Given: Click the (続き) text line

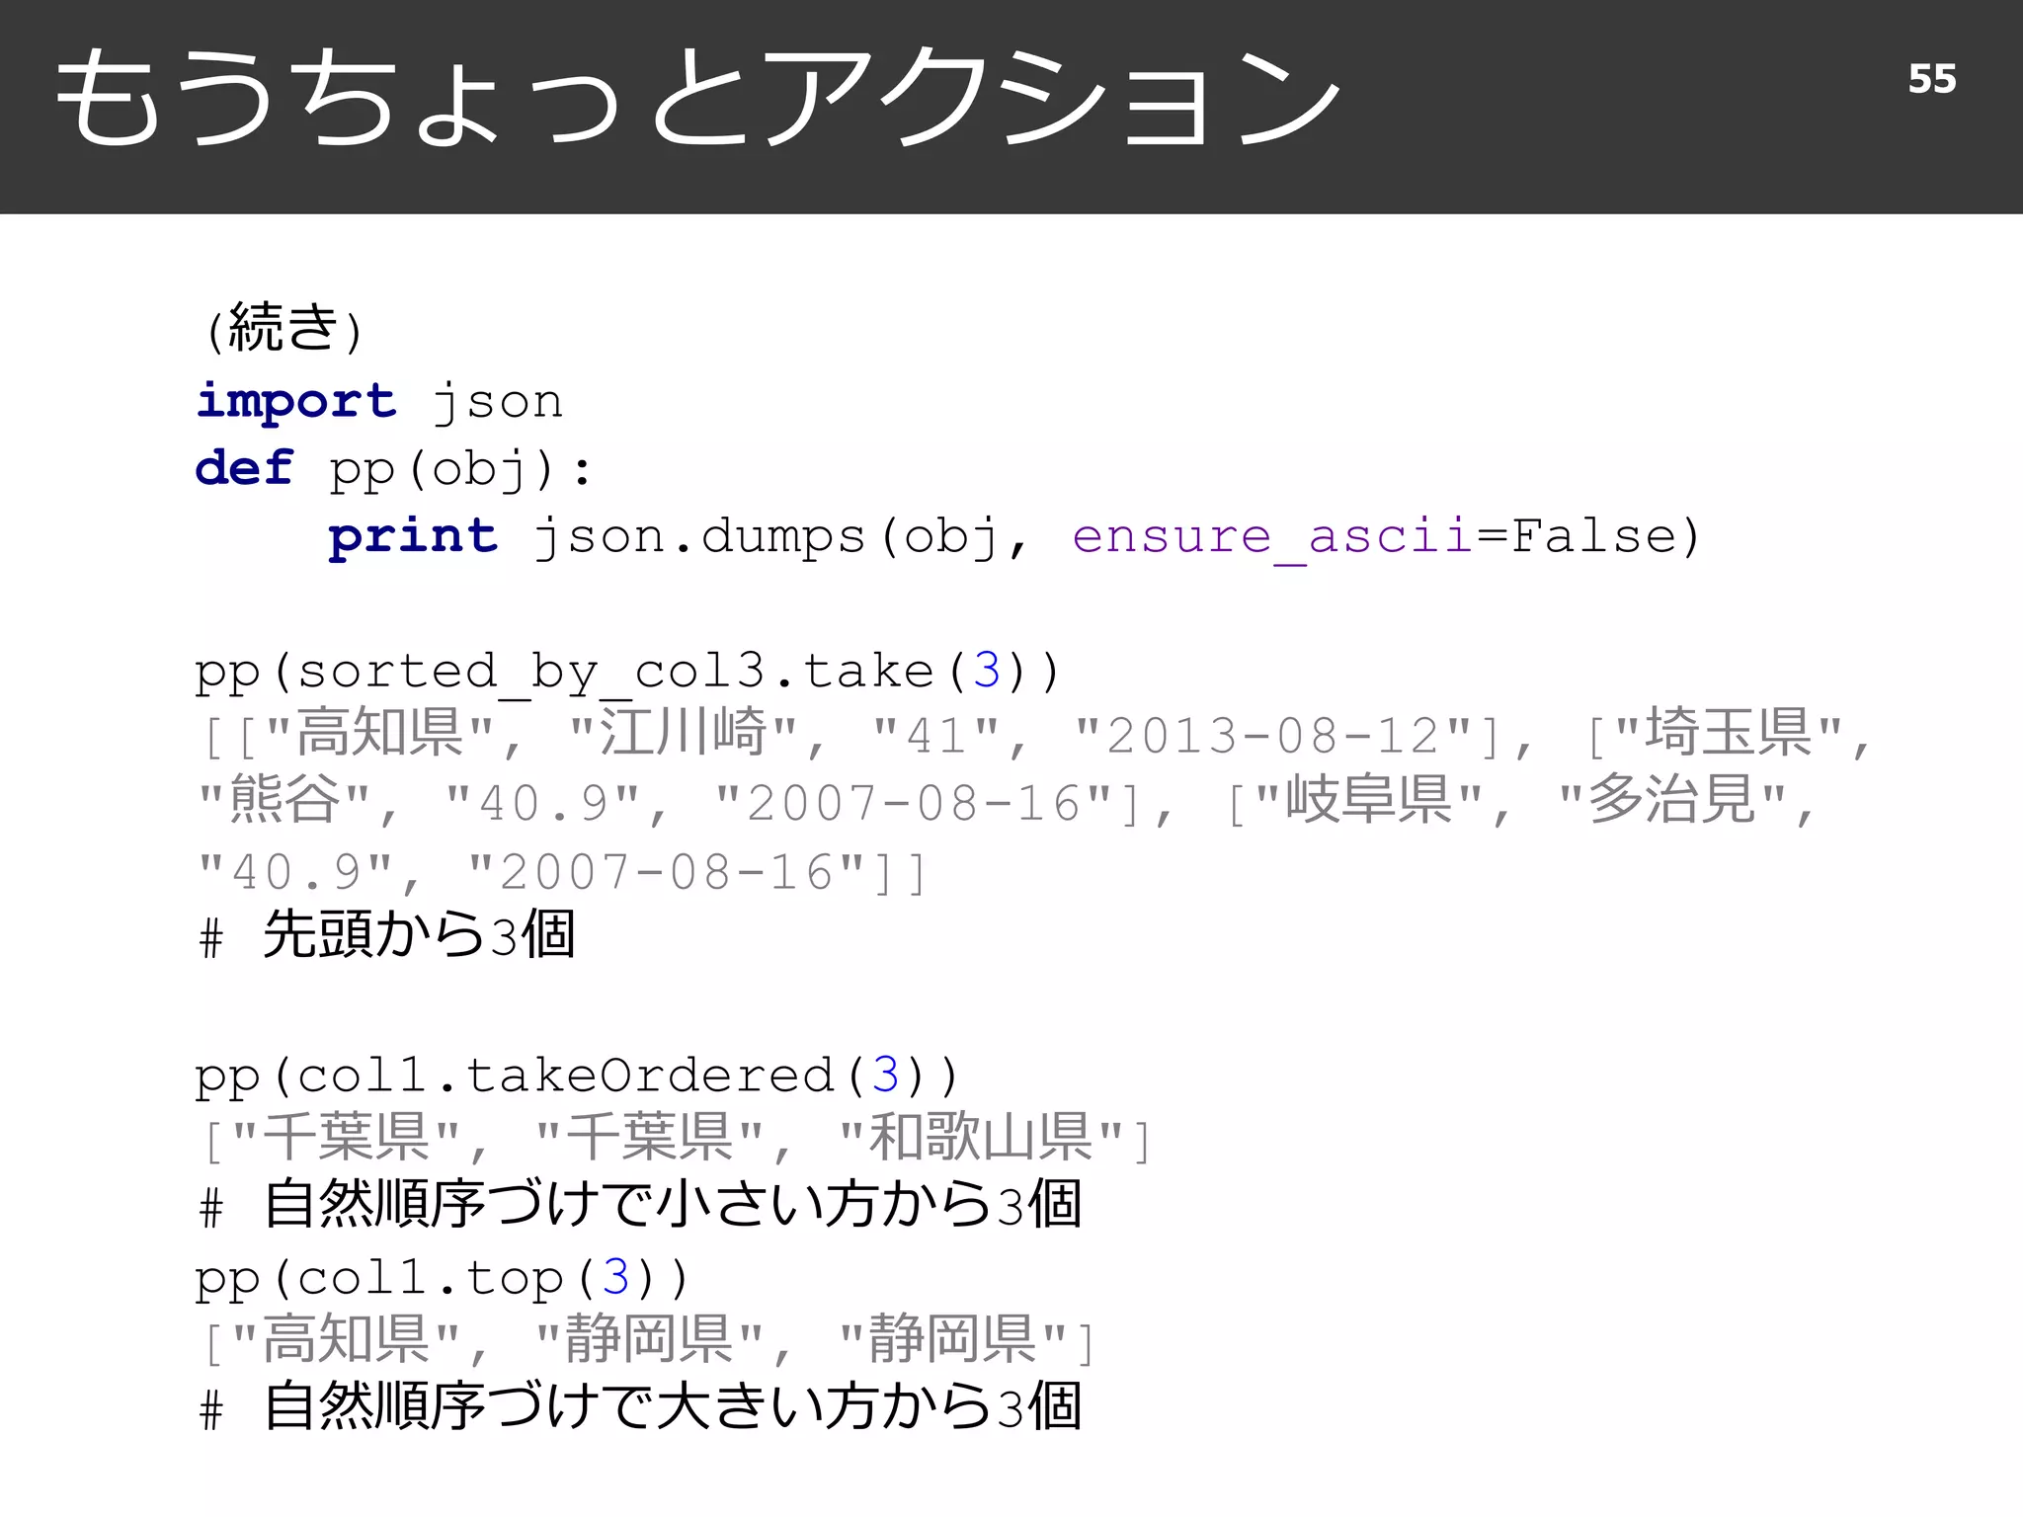Looking at the screenshot, I should coord(283,328).
